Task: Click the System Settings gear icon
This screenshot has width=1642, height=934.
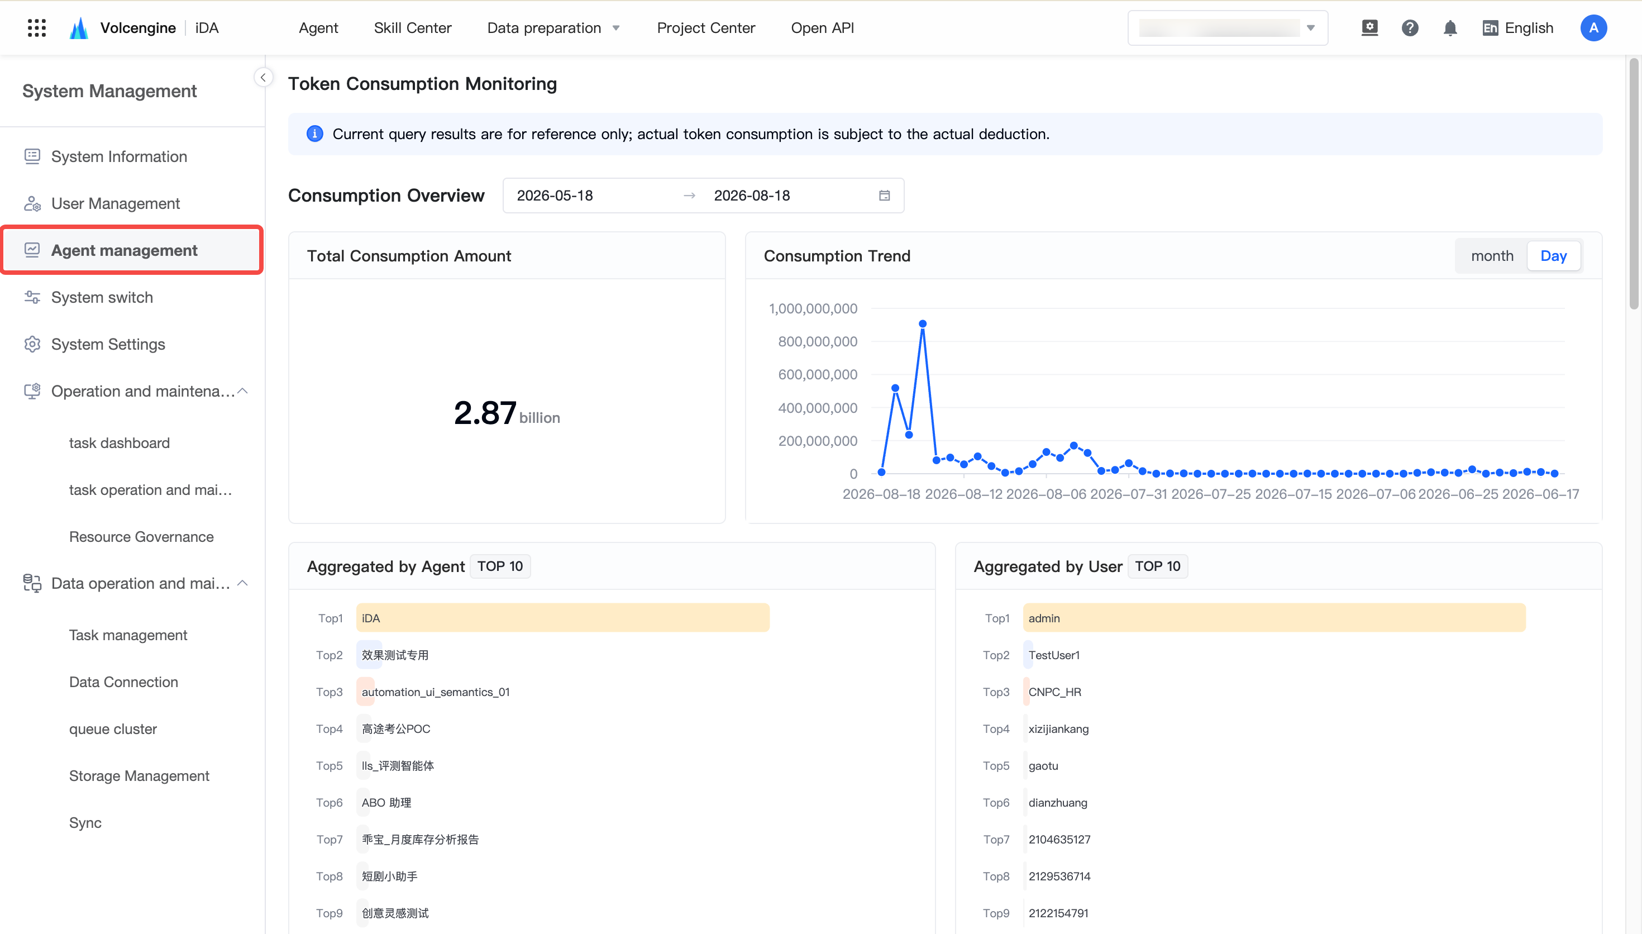Action: pyautogui.click(x=32, y=344)
